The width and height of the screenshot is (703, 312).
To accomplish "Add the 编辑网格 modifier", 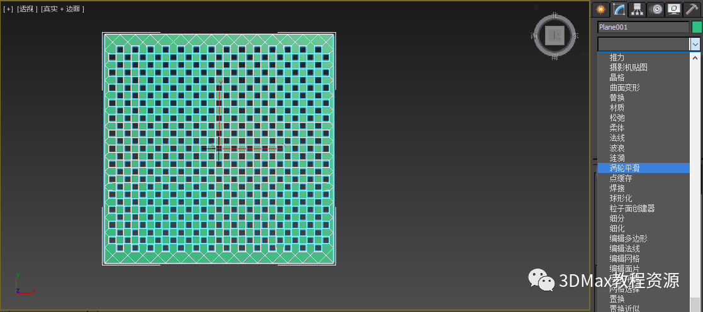I will point(643,259).
